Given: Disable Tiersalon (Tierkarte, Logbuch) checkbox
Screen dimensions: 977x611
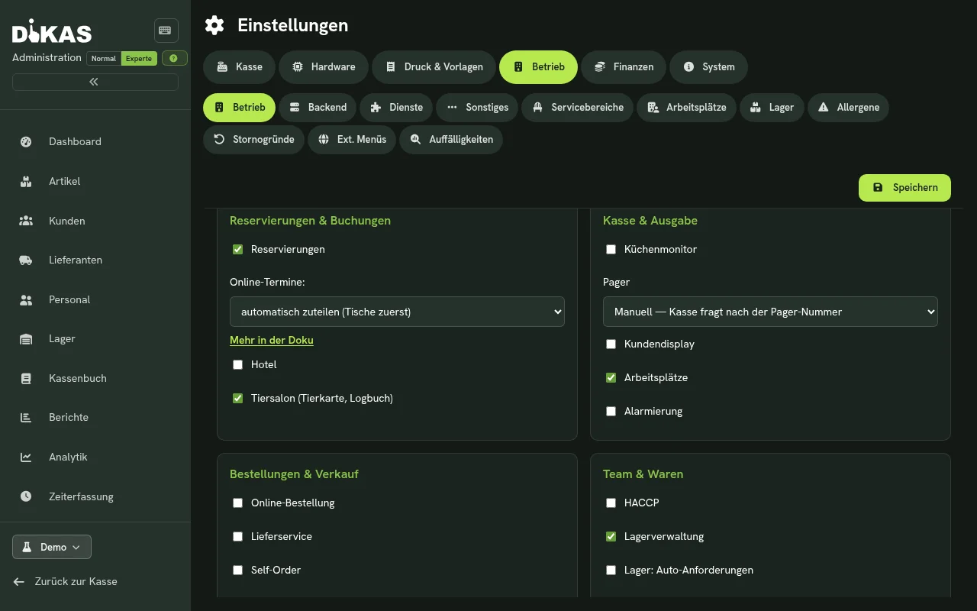Looking at the screenshot, I should (x=237, y=398).
